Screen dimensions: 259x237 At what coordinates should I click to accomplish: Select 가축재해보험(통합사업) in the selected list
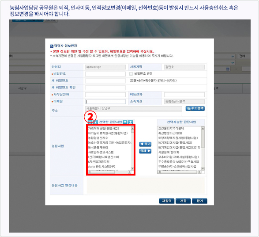tap(104, 128)
